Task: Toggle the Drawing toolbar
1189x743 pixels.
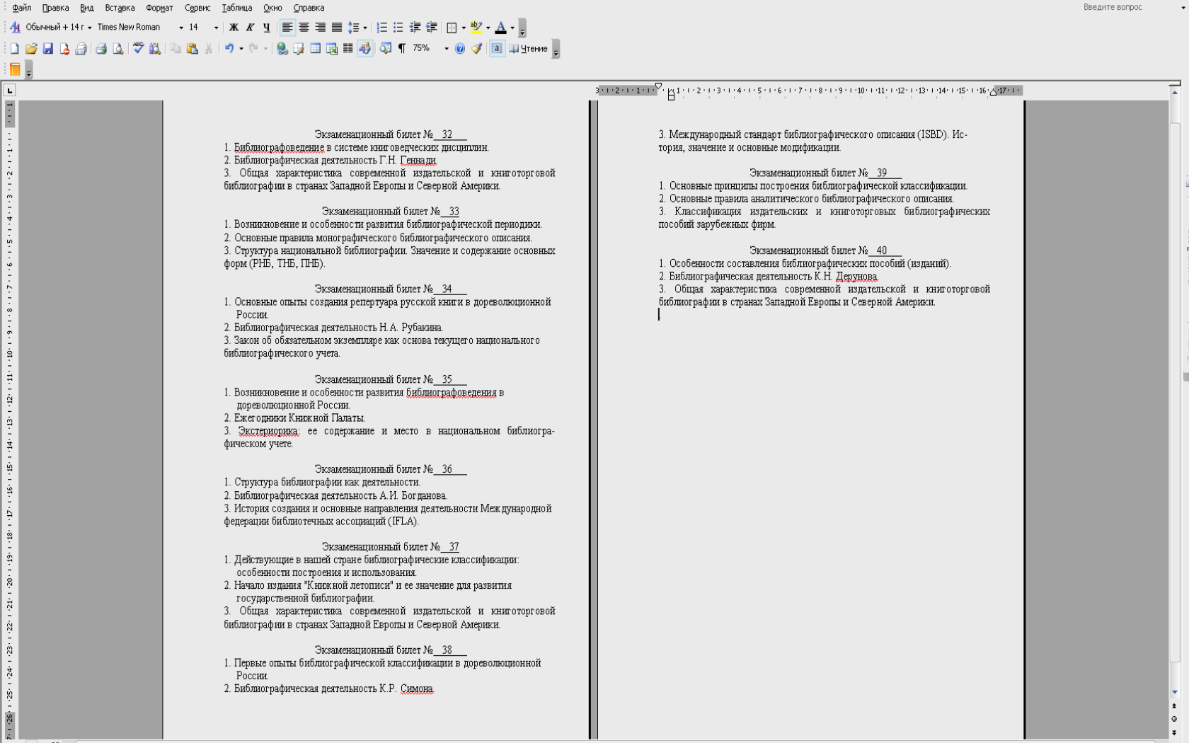Action: [x=365, y=49]
